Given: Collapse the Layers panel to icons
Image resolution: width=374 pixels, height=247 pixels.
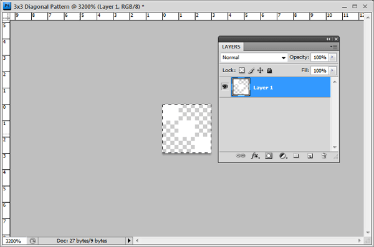Looking at the screenshot, I should tap(328, 39).
